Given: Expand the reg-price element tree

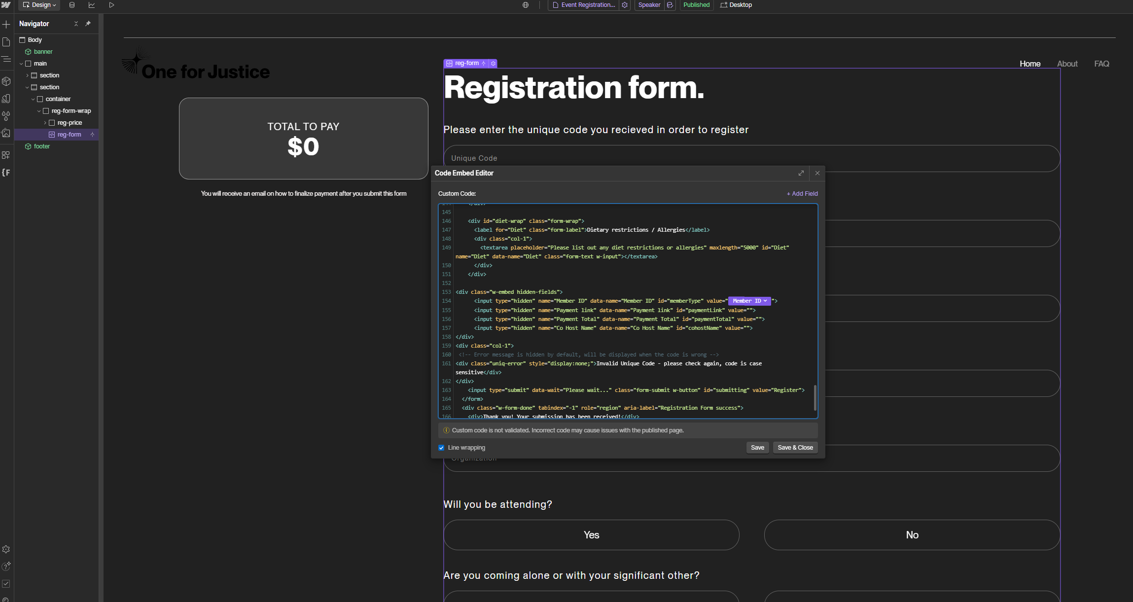Looking at the screenshot, I should point(45,123).
